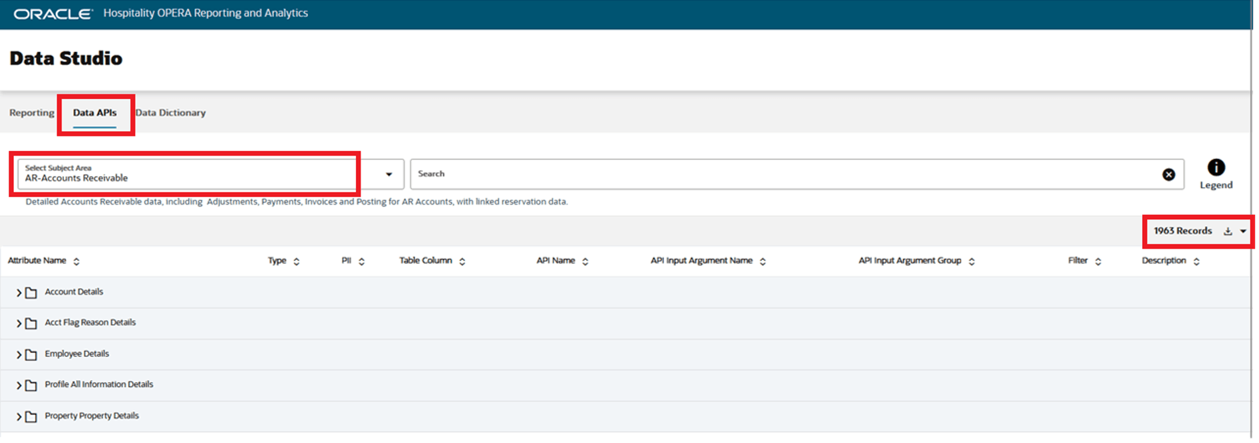
Task: Switch to the Data APIs tab
Action: 95,113
